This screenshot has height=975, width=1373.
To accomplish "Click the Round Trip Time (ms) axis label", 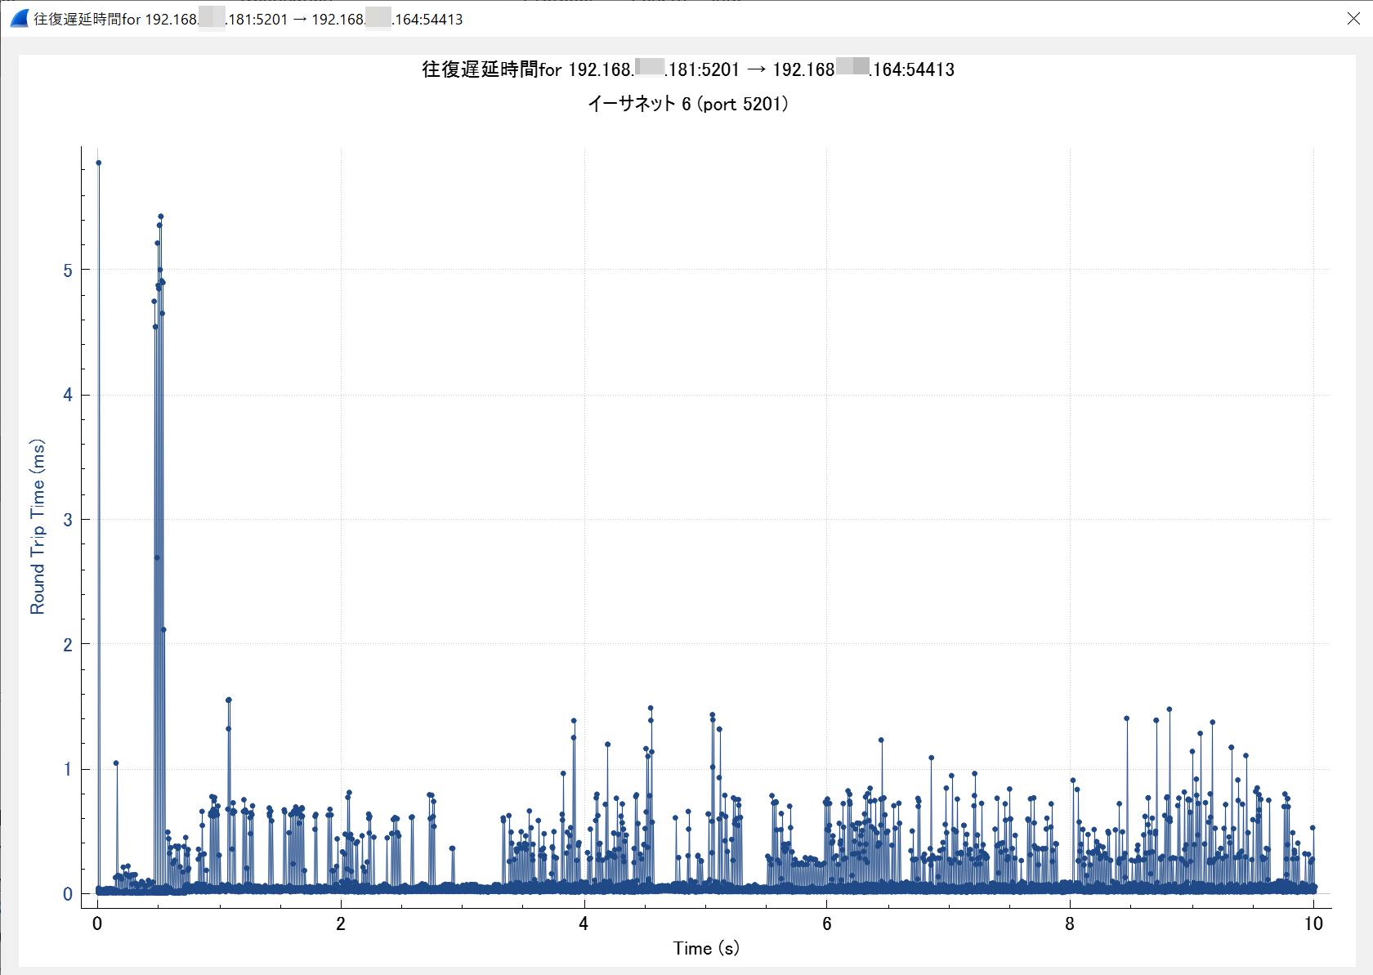I will (x=38, y=526).
